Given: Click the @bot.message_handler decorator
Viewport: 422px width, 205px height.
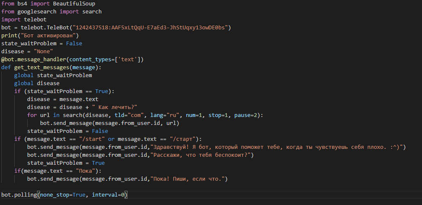Looking at the screenshot, I should [72, 59].
